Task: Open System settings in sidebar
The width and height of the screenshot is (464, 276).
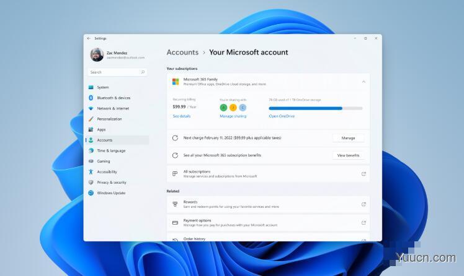Action: [x=117, y=87]
